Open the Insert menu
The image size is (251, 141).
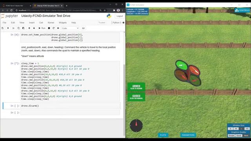click(x=32, y=23)
